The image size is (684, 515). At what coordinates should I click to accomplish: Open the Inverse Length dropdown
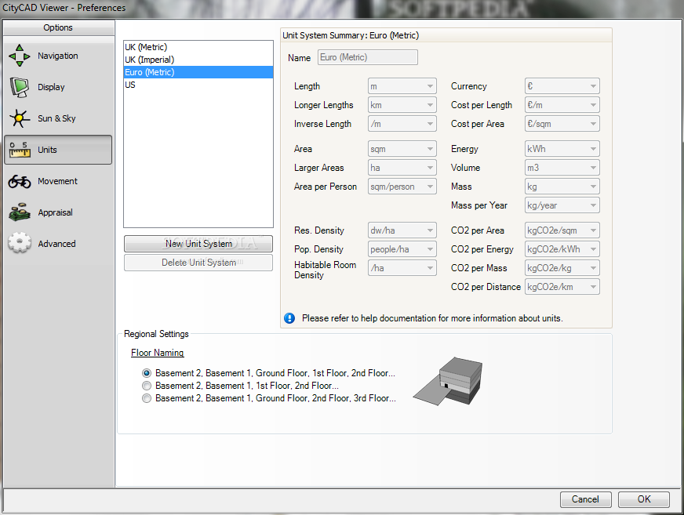(x=402, y=124)
